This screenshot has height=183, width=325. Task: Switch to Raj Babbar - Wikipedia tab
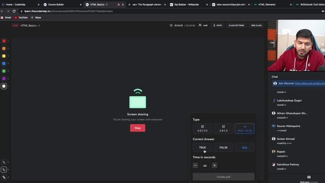[188, 5]
